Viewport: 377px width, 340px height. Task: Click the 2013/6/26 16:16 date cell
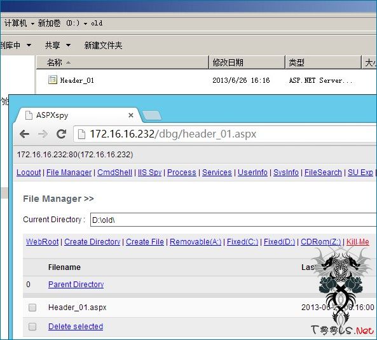coord(241,80)
